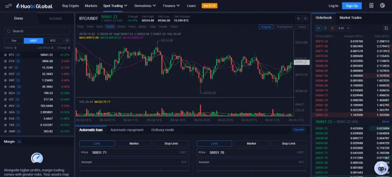
Task: Click the Transfer button
Action: point(299,130)
